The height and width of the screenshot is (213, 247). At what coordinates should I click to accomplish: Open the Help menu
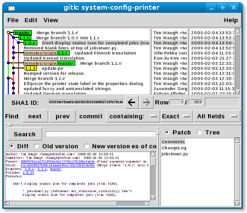point(231,20)
